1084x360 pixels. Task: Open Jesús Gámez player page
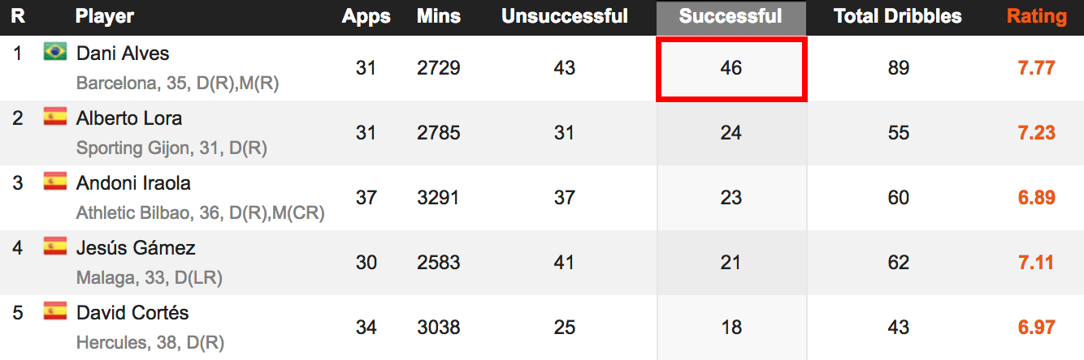pyautogui.click(x=136, y=248)
